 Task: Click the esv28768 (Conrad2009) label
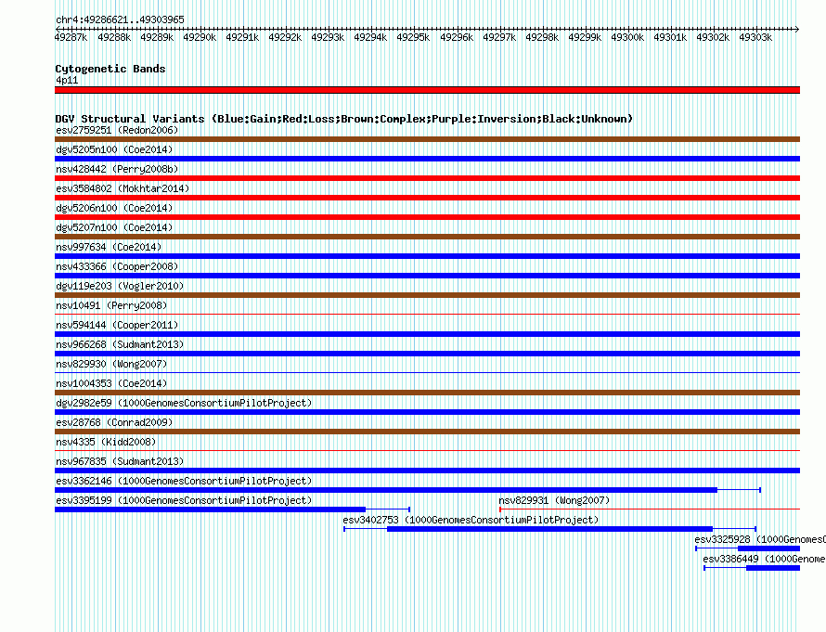[x=114, y=422]
